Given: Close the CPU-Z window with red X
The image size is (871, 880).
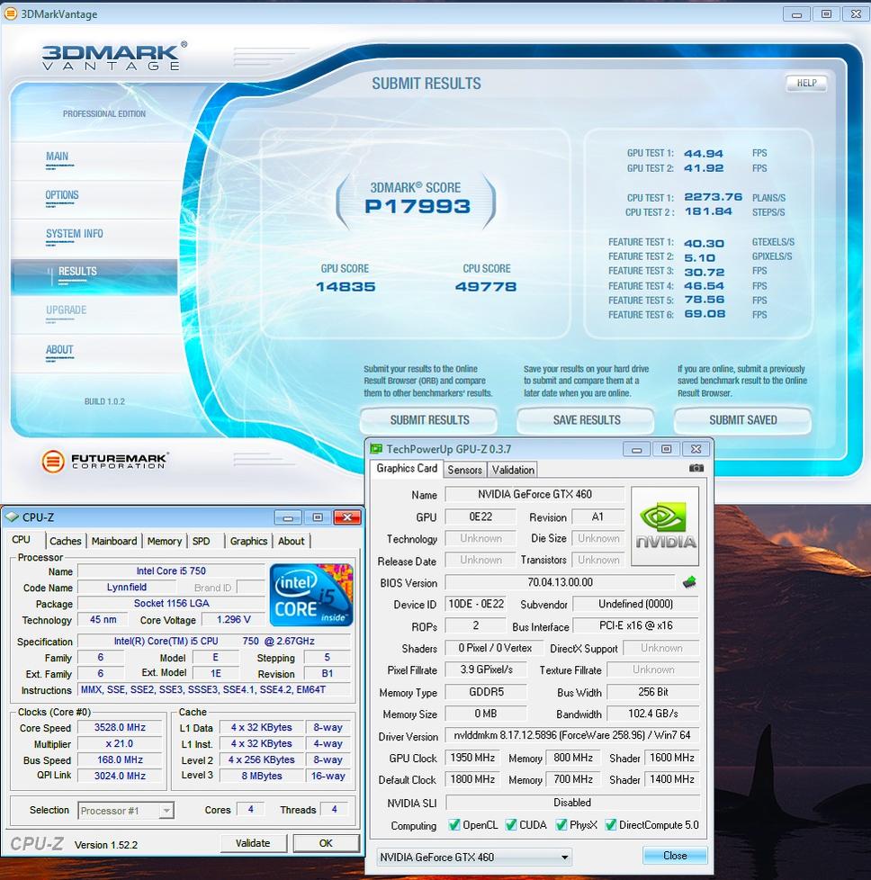Looking at the screenshot, I should tap(347, 517).
